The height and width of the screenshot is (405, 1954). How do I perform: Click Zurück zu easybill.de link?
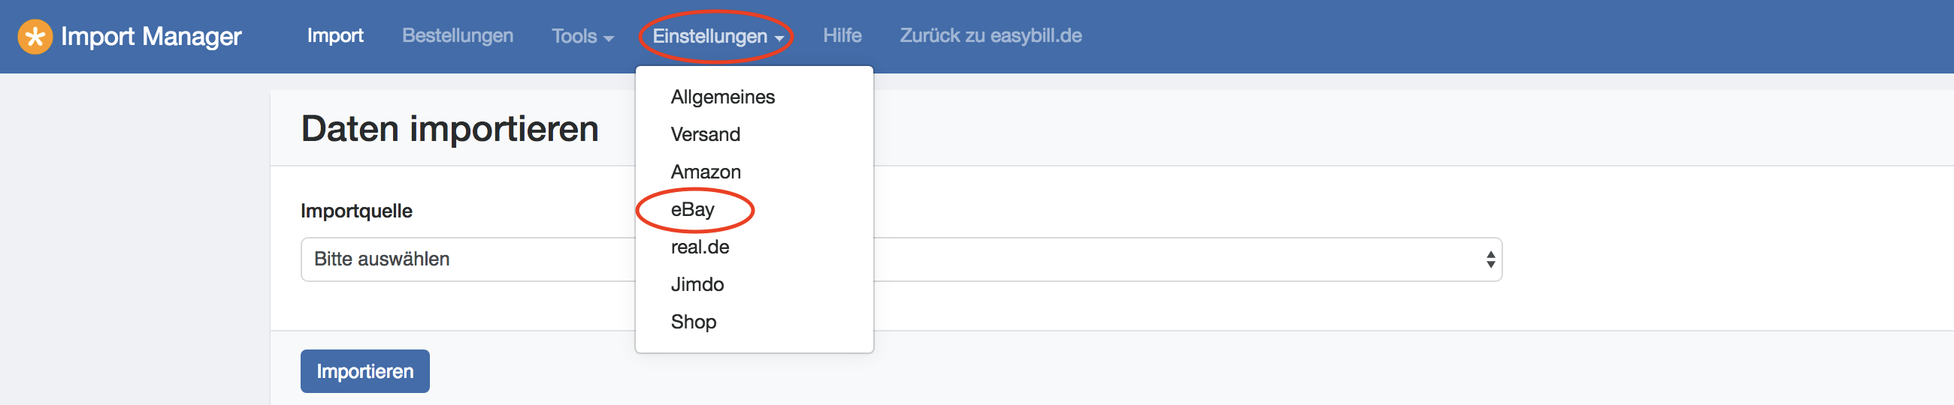click(x=990, y=35)
